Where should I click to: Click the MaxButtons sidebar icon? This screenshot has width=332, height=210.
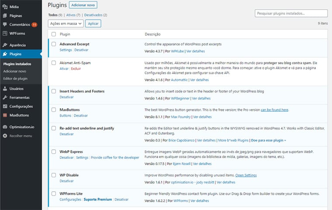point(5,115)
